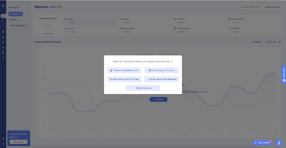Screen dimensions: 286x148
Task: Open the Need Help side tab
Action: pos(284,75)
